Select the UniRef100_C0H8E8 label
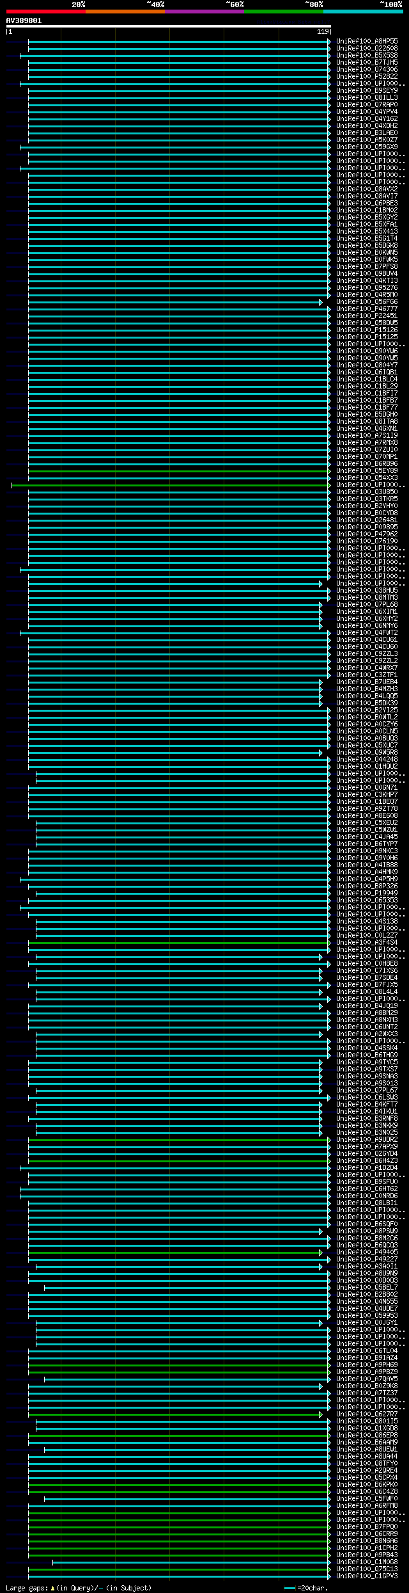Screen dimensions: 409x1593 pyautogui.click(x=367, y=963)
